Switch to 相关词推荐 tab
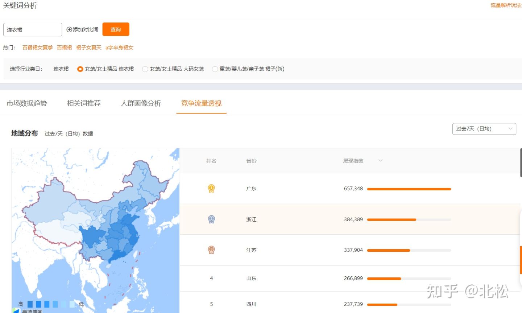The width and height of the screenshot is (522, 313). click(84, 103)
